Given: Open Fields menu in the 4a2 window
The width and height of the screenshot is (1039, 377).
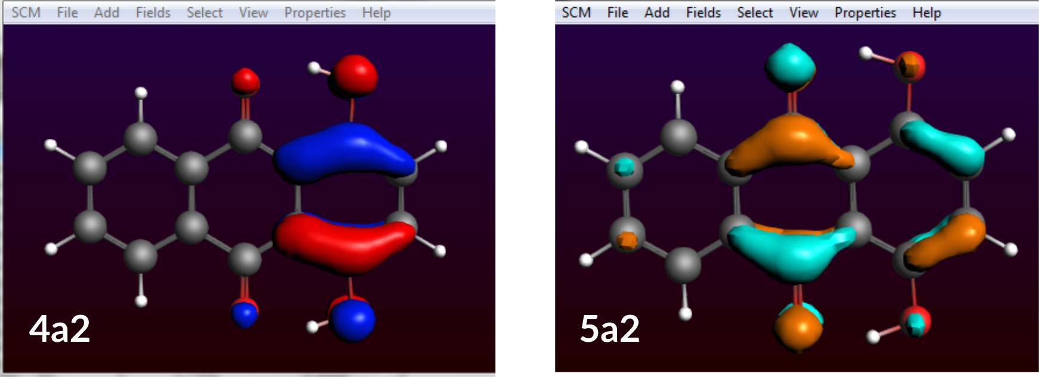Looking at the screenshot, I should (x=153, y=13).
